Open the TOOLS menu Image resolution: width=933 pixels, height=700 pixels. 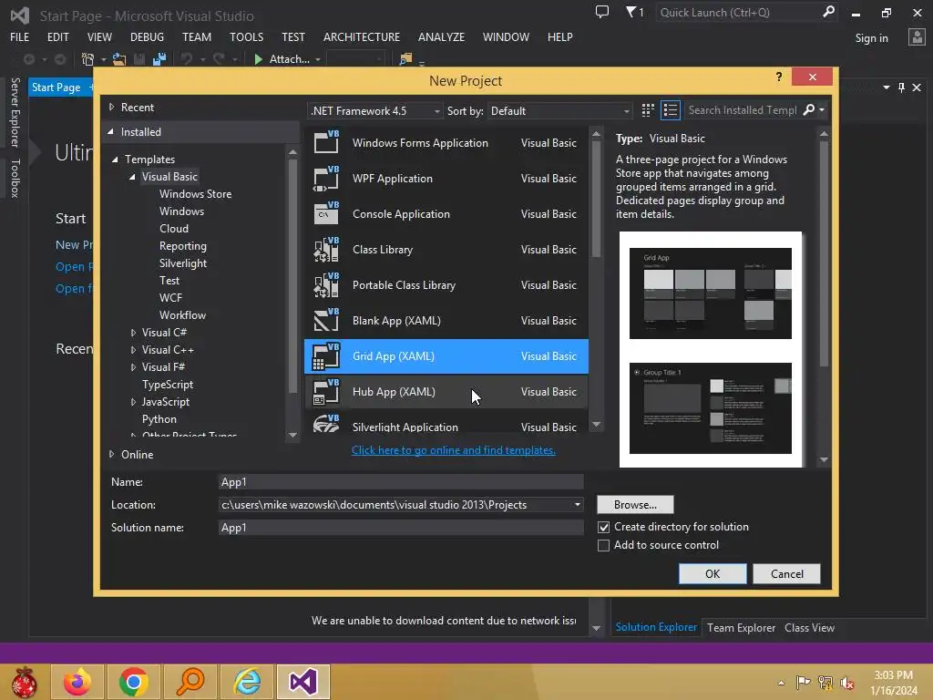click(x=246, y=36)
